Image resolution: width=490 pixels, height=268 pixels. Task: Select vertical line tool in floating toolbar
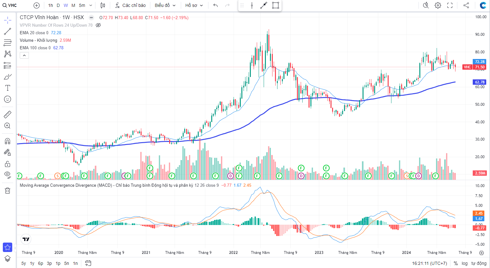coord(252,5)
